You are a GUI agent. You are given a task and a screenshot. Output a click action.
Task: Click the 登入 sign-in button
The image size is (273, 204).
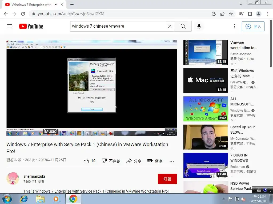253,26
